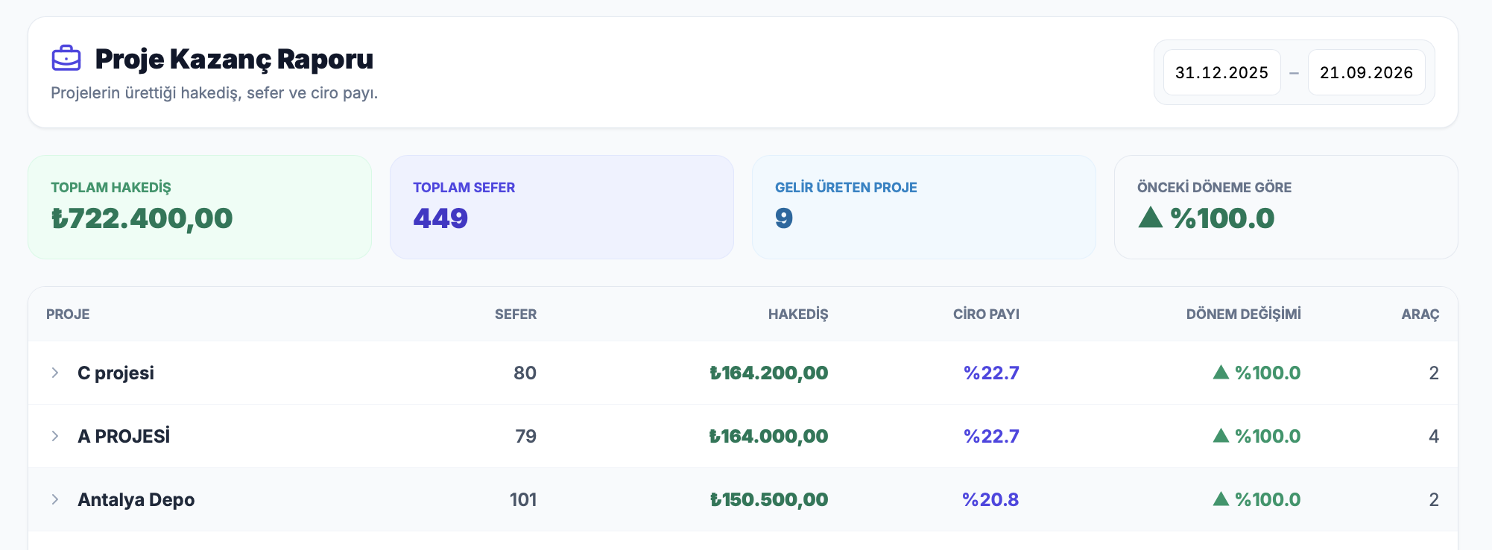Click the CİRO PAYI column header
1492x550 pixels.
click(986, 314)
